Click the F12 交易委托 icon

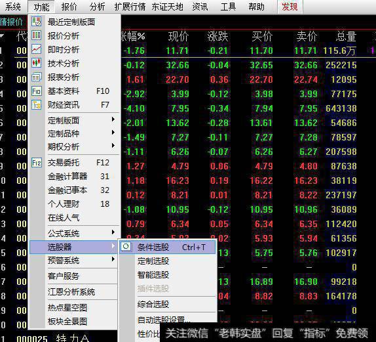37,163
